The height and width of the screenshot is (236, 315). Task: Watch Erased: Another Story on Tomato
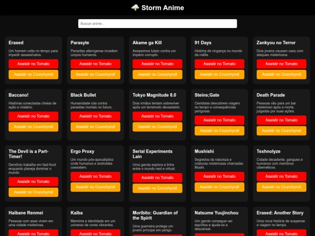[281, 233]
